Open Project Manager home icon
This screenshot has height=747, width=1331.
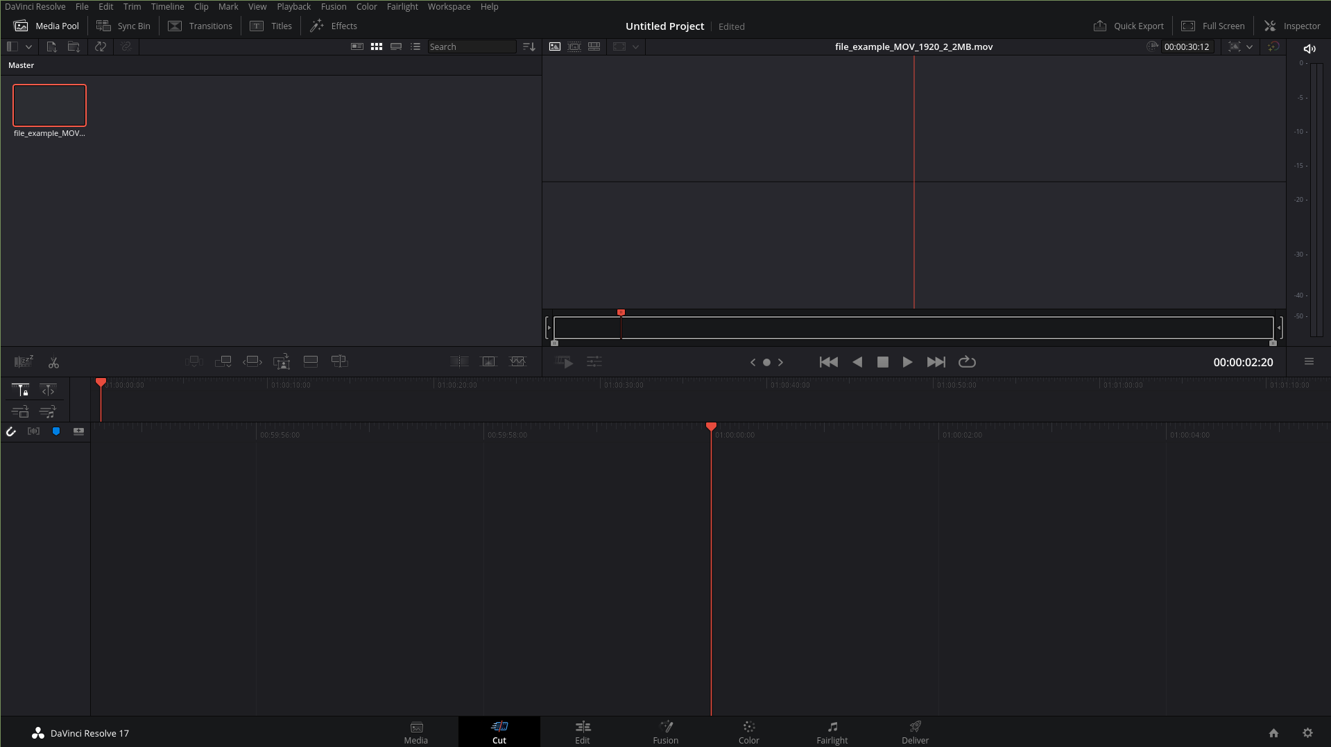point(1273,733)
